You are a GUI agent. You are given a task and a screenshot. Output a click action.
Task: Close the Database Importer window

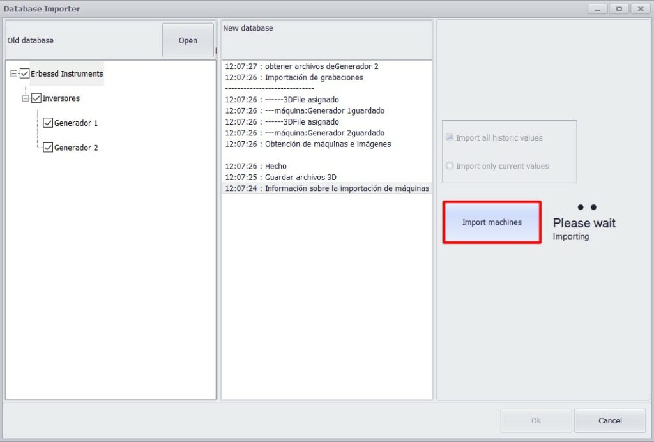[x=640, y=9]
